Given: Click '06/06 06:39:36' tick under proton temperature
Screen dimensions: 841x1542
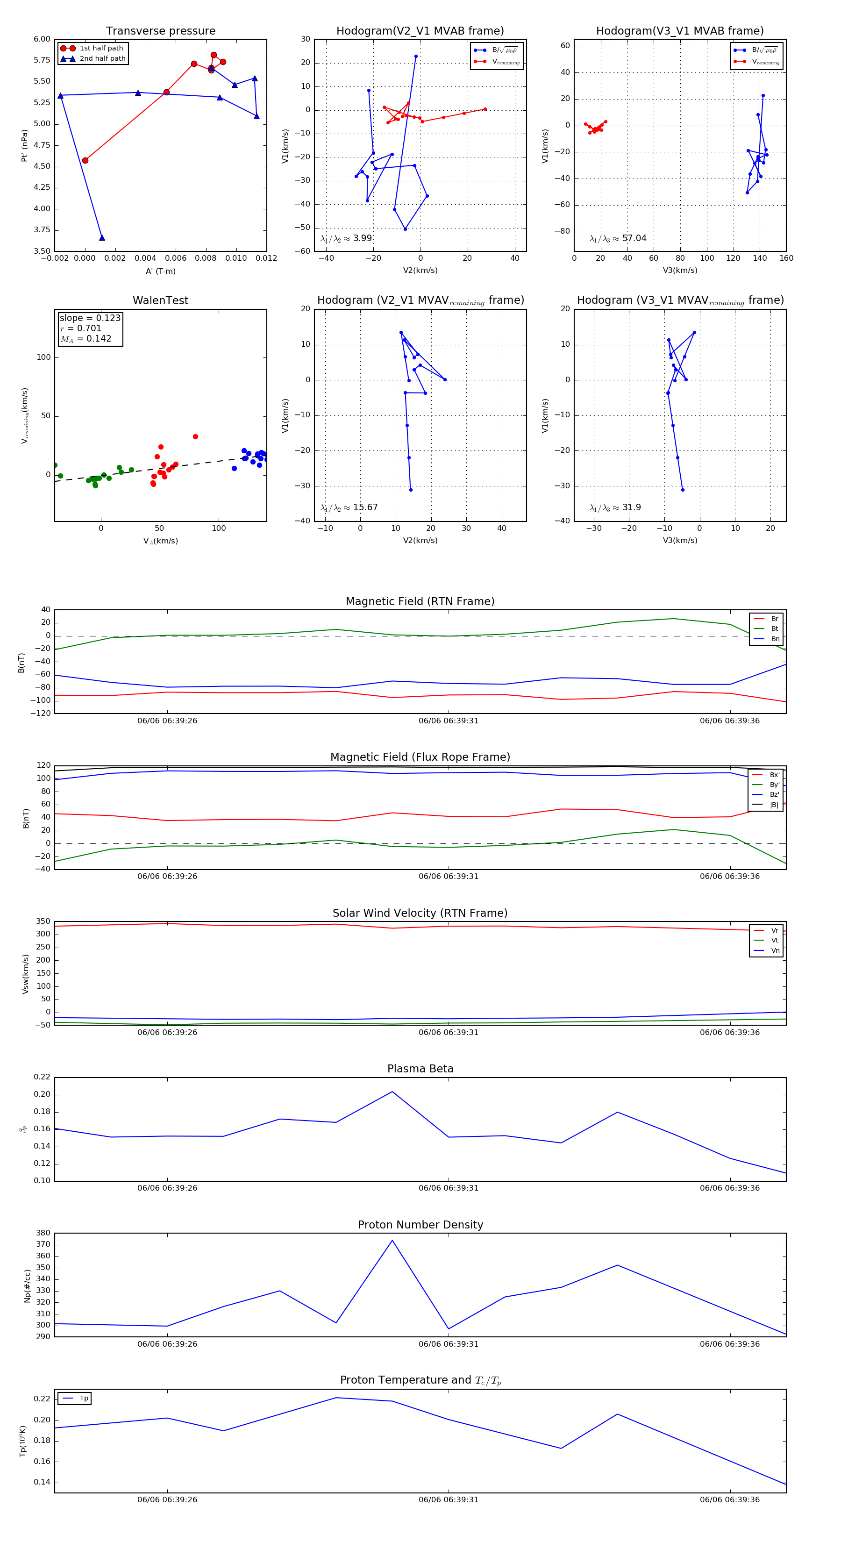Looking at the screenshot, I should (x=730, y=1499).
